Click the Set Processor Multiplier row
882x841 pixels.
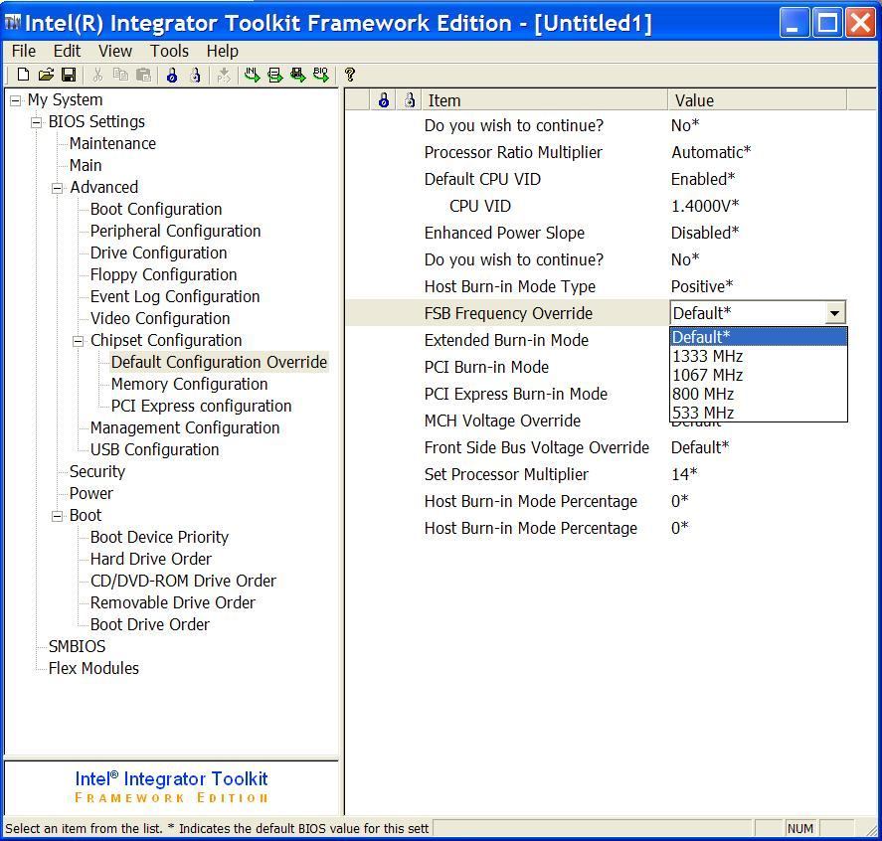(x=597, y=474)
